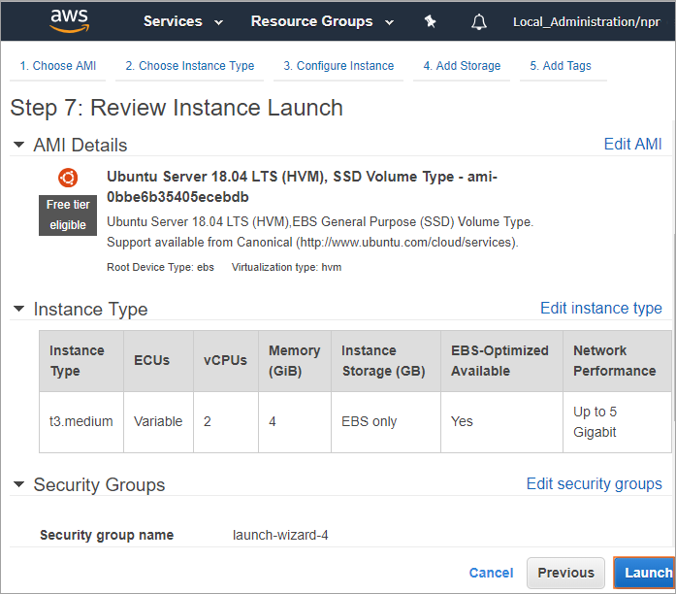Viewport: 676px width, 594px height.
Task: Go to the 1. Choose AMI step
Action: 57,66
